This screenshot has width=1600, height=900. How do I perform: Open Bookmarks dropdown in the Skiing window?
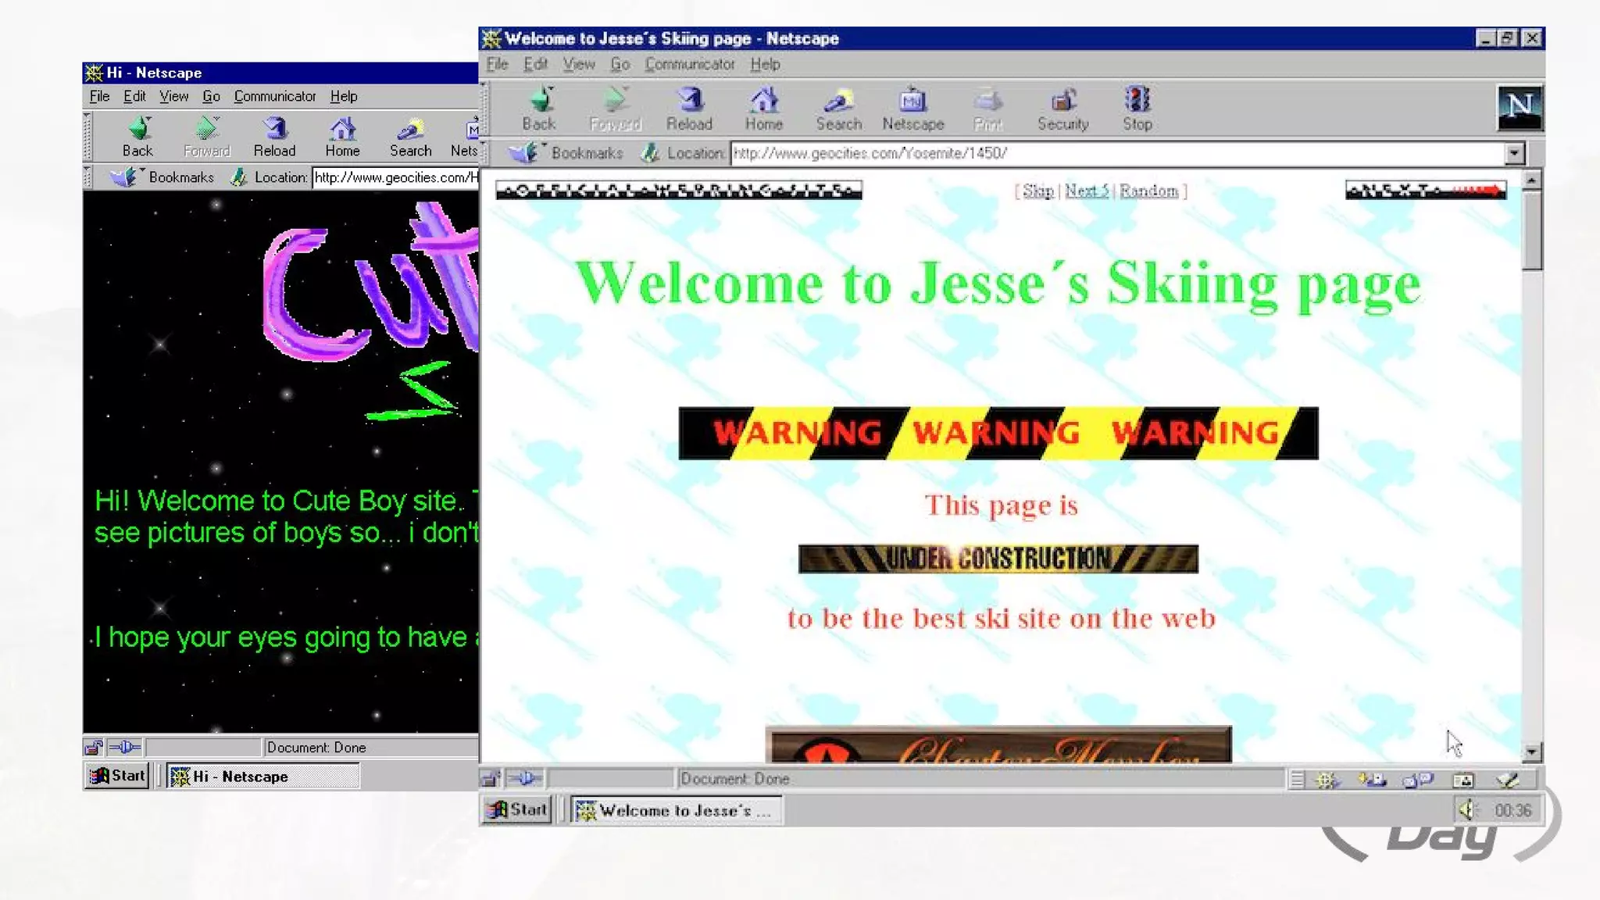pyautogui.click(x=568, y=153)
